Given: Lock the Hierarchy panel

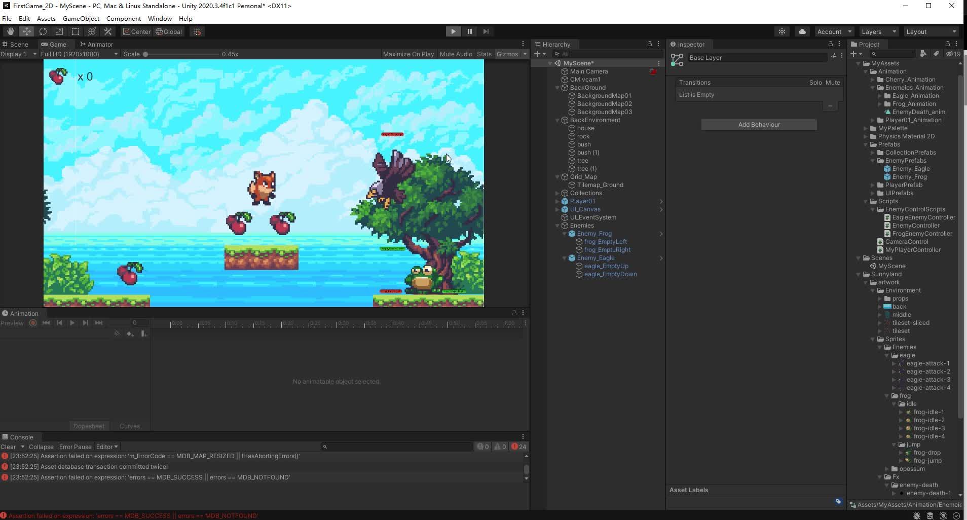Looking at the screenshot, I should coord(649,44).
